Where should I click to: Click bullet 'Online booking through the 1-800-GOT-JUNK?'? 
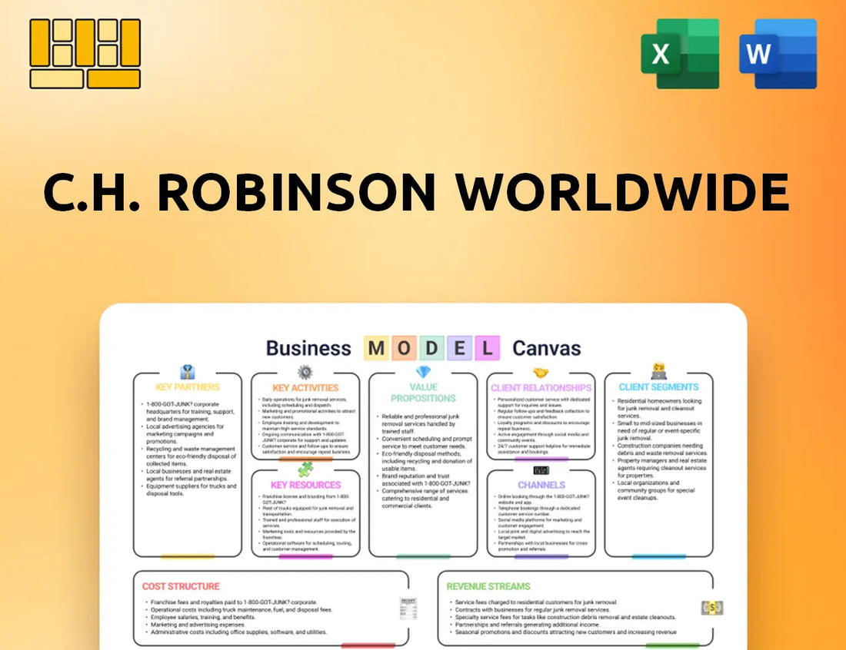click(543, 499)
